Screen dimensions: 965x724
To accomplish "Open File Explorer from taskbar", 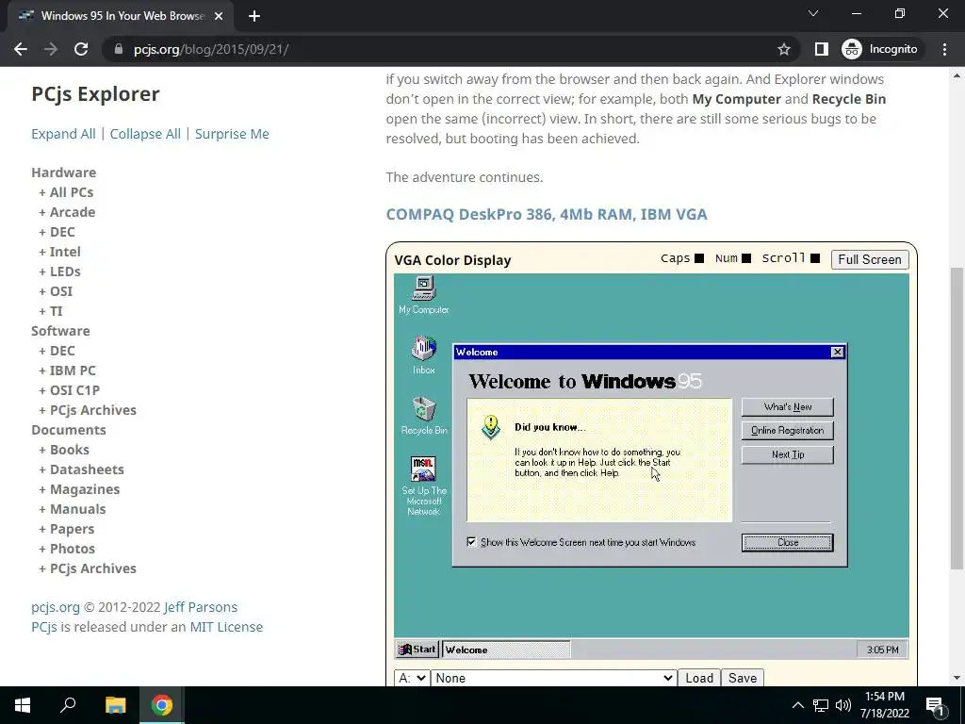I will pyautogui.click(x=115, y=705).
